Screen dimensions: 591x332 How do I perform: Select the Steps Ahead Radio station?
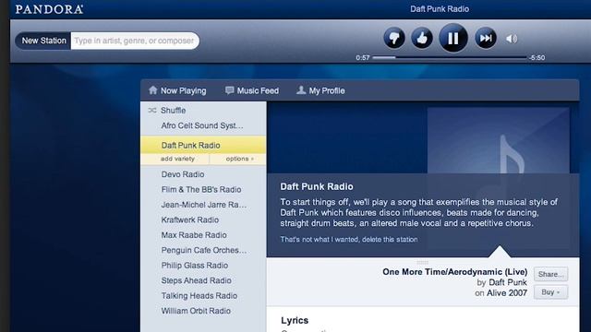tap(203, 280)
